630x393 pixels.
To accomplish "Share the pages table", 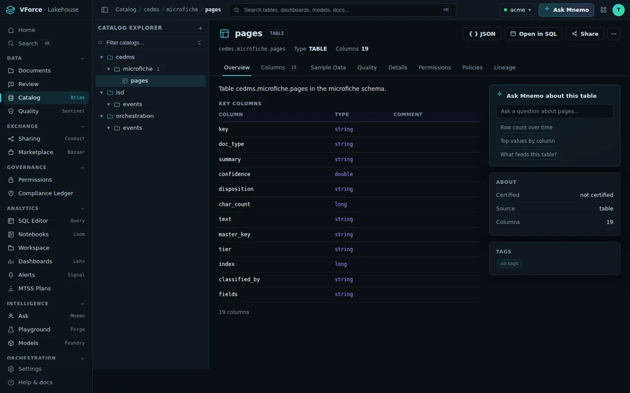I will 585,33.
